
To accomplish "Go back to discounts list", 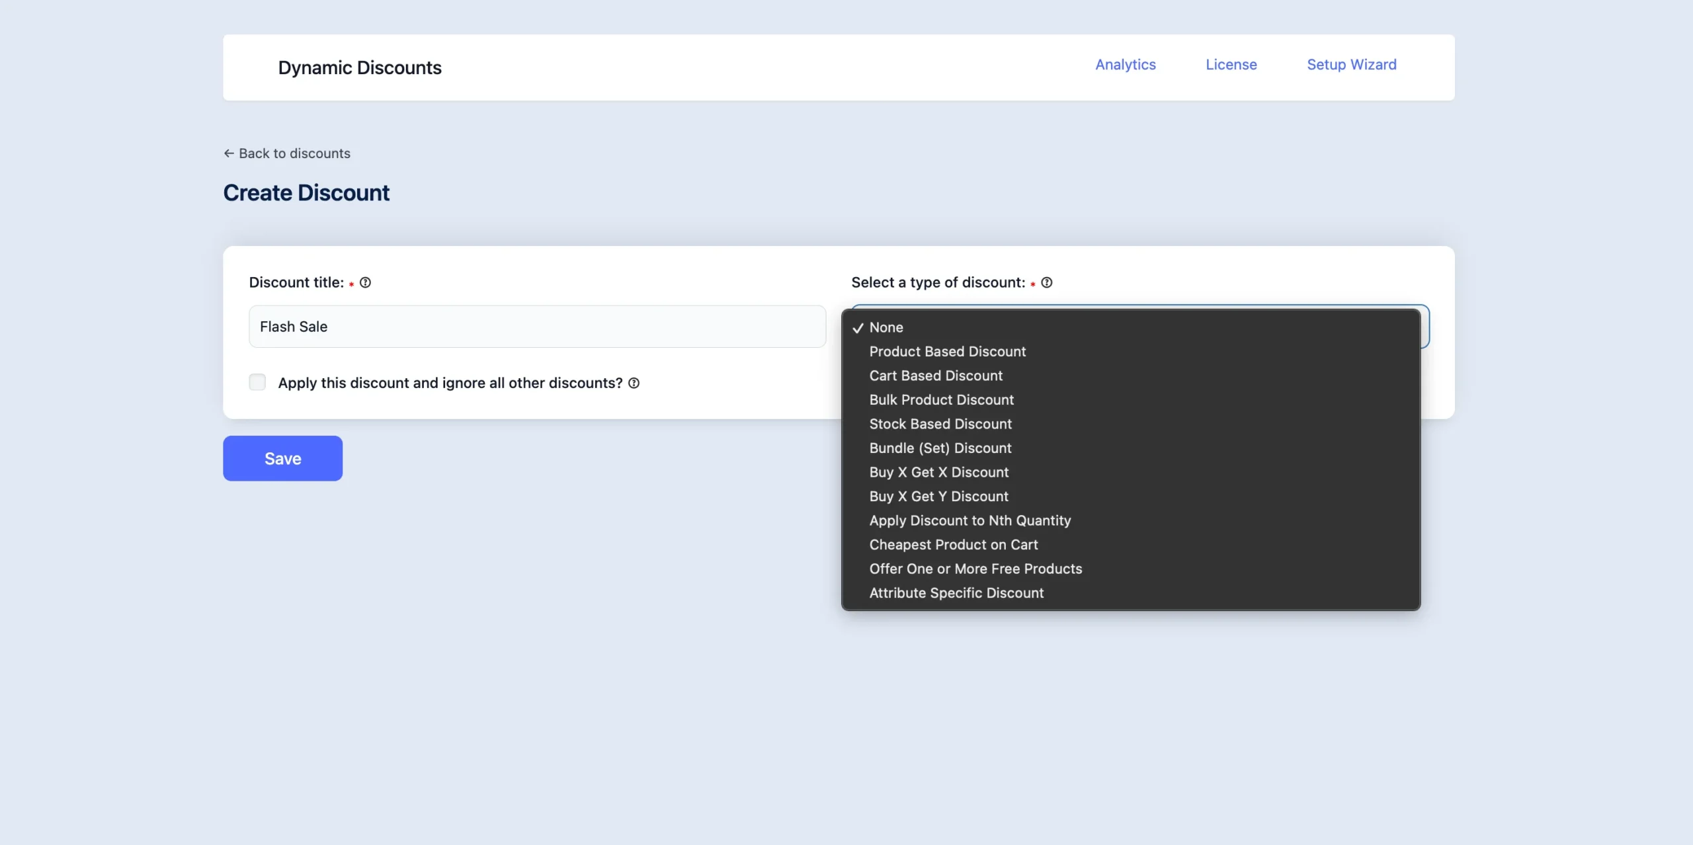I will tap(287, 153).
